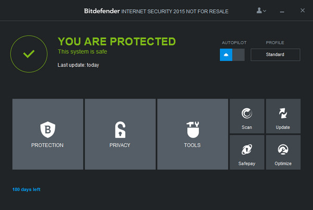Open the PRIVACY panel label

[x=120, y=145]
